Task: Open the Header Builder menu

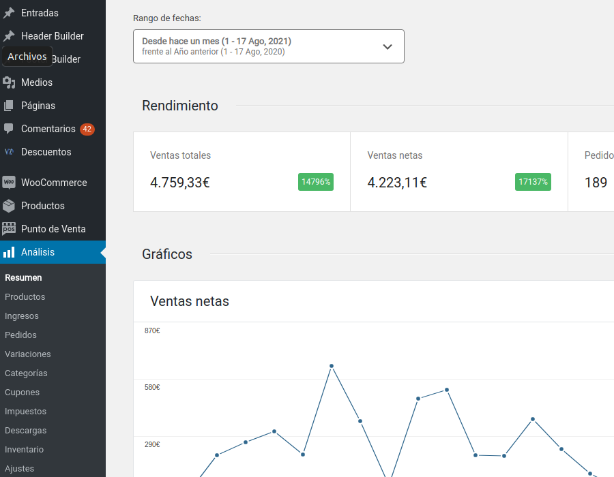Action: 53,36
